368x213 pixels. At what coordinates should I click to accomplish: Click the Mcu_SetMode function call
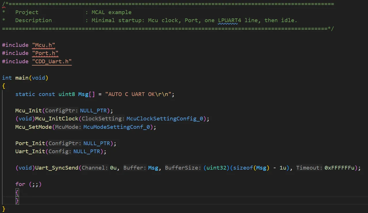(34, 127)
